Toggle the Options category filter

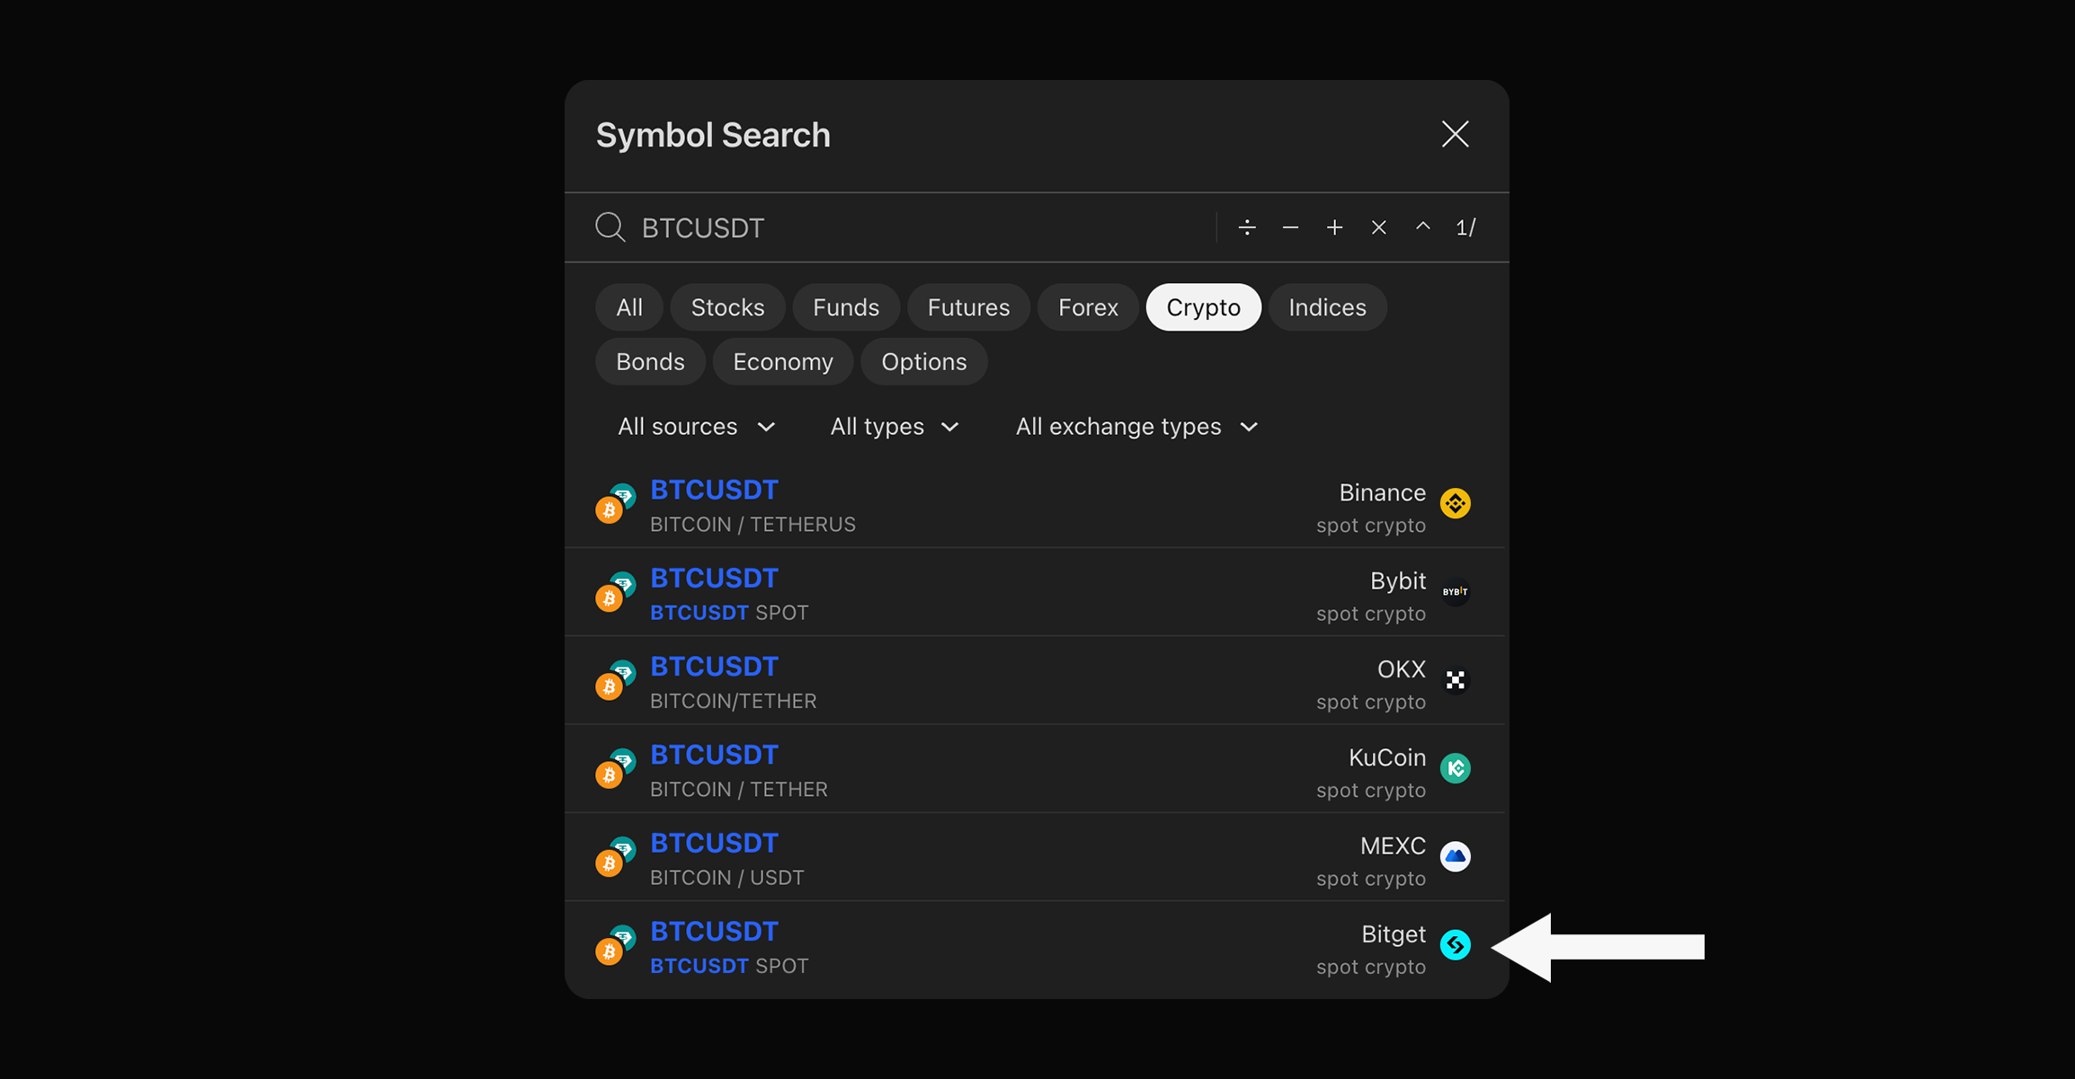[x=923, y=362]
